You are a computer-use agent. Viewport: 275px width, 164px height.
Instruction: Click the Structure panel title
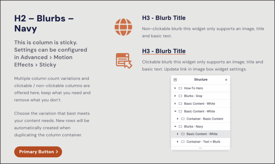(x=201, y=80)
